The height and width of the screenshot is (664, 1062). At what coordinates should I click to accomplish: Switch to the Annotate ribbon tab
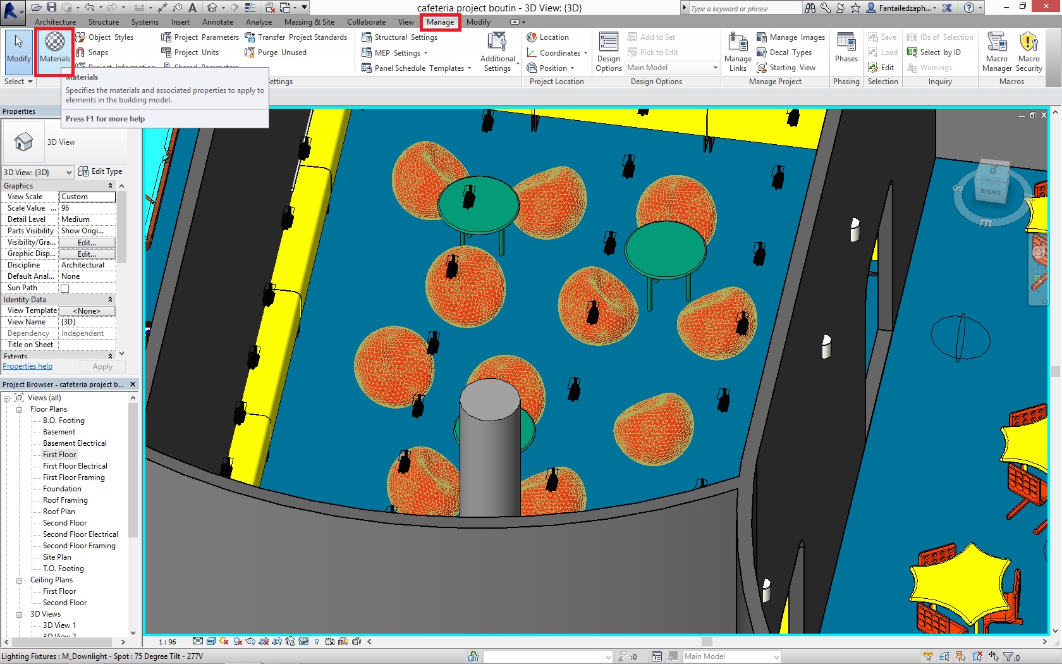click(217, 22)
